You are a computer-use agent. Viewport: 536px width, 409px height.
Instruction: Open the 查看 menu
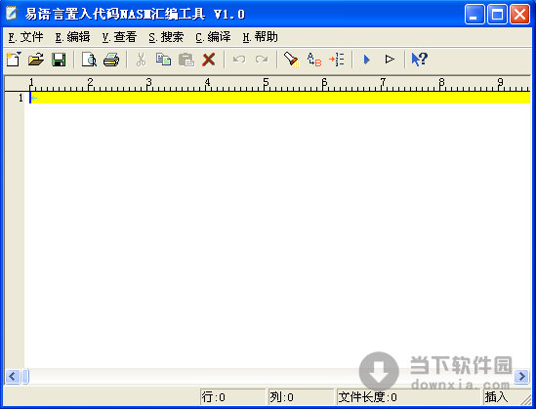pos(120,37)
